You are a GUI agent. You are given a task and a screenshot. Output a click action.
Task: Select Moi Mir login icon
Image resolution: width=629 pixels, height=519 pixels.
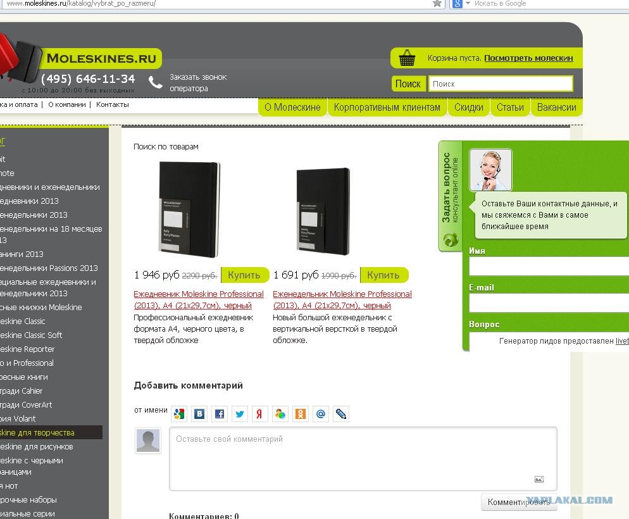click(x=280, y=414)
